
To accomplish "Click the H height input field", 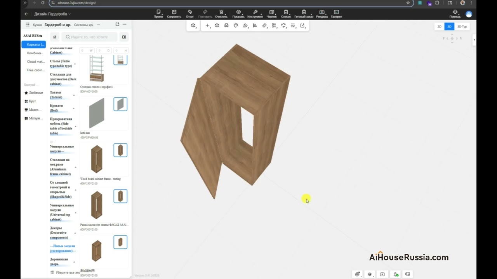I will (x=121, y=50).
